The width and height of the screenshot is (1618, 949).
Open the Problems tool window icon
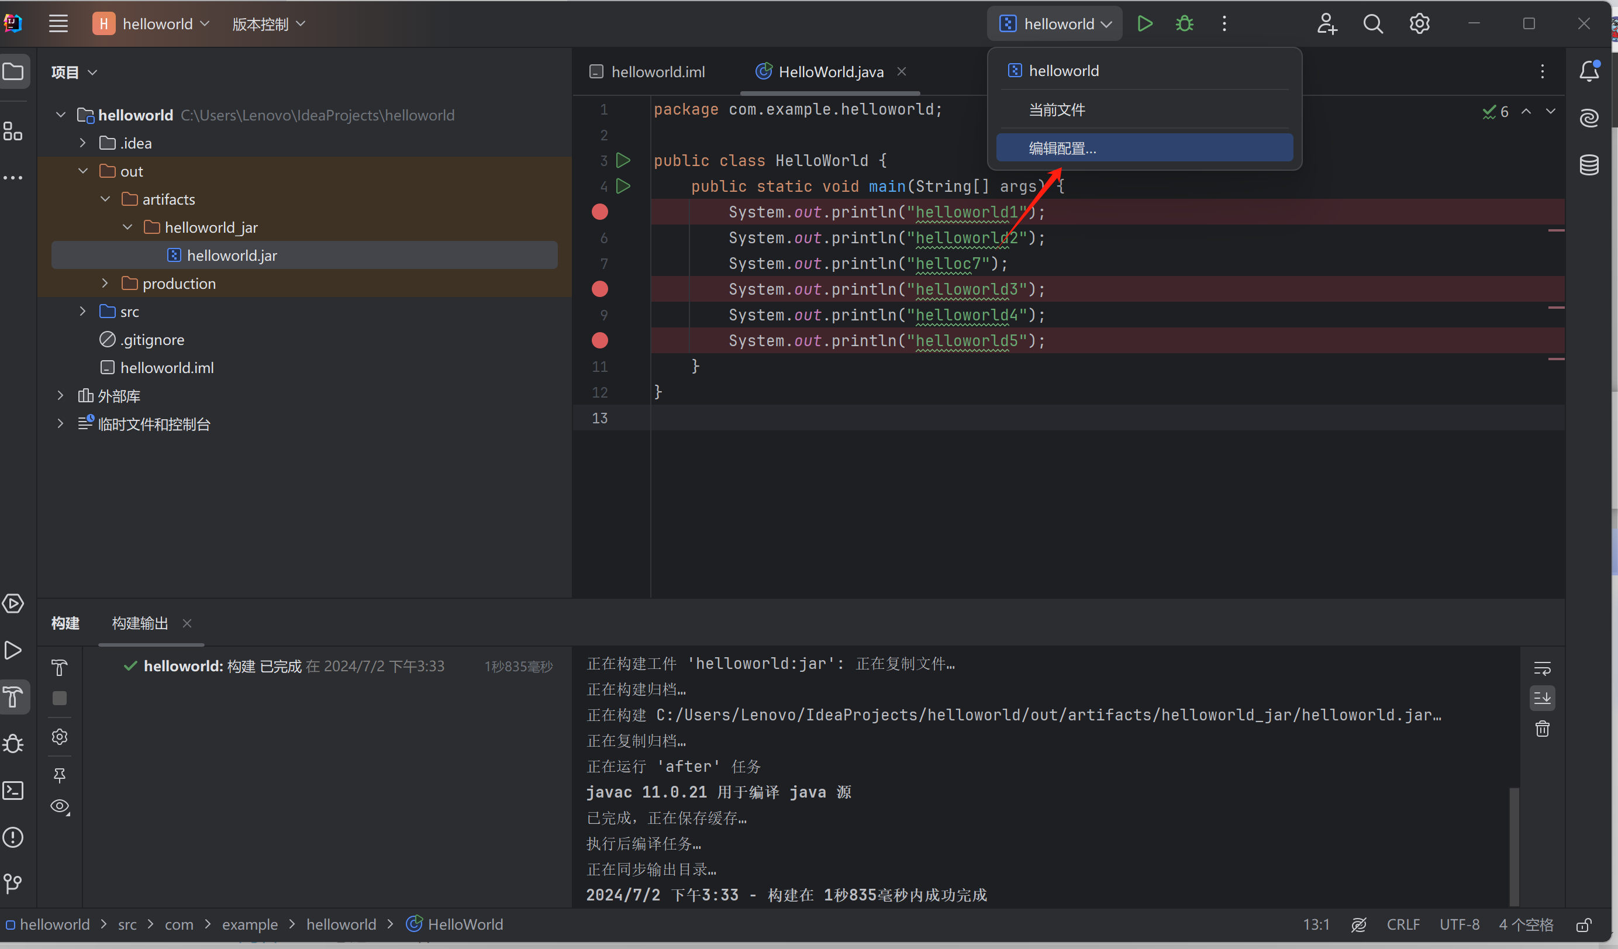click(x=13, y=837)
